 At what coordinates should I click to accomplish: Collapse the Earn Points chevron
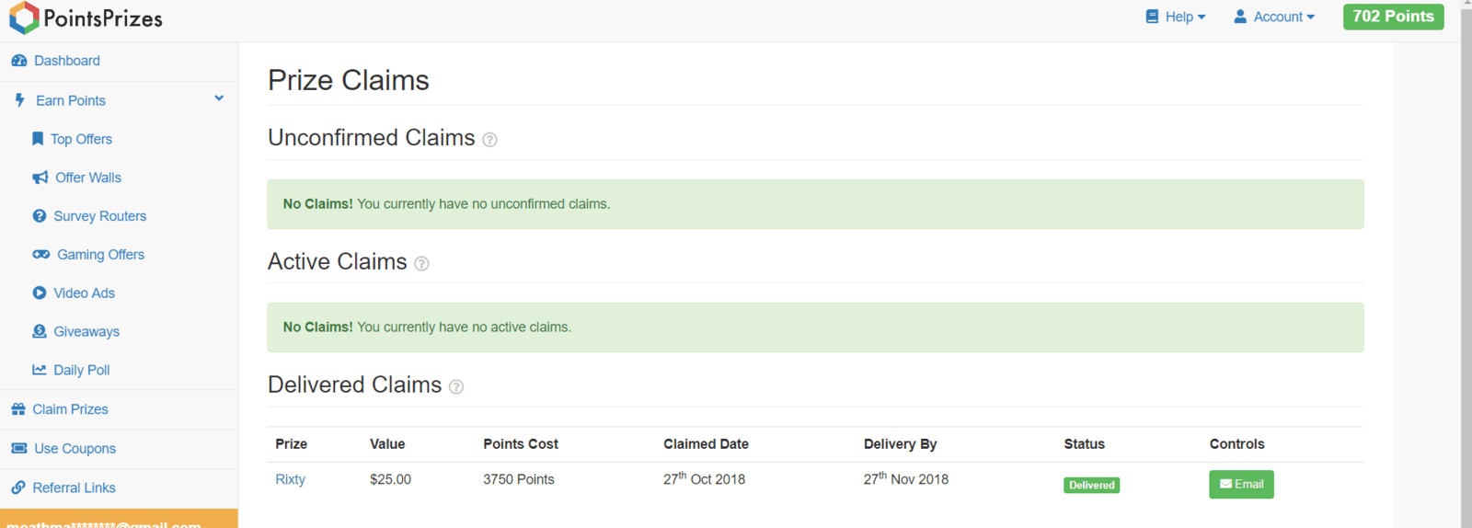pyautogui.click(x=219, y=98)
